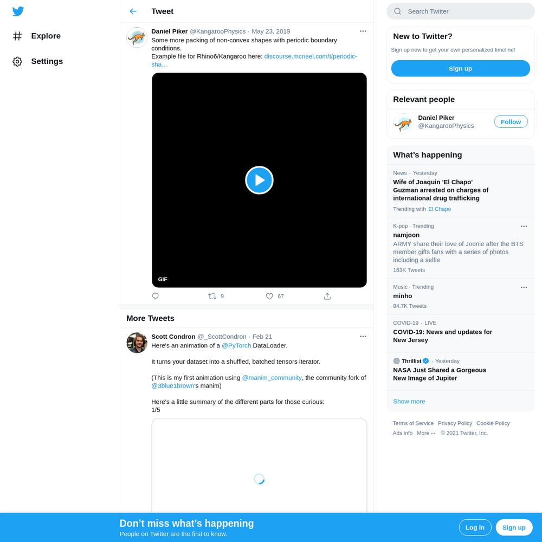Open the El Chapo trending link
Image resolution: width=542 pixels, height=542 pixels.
(x=440, y=209)
